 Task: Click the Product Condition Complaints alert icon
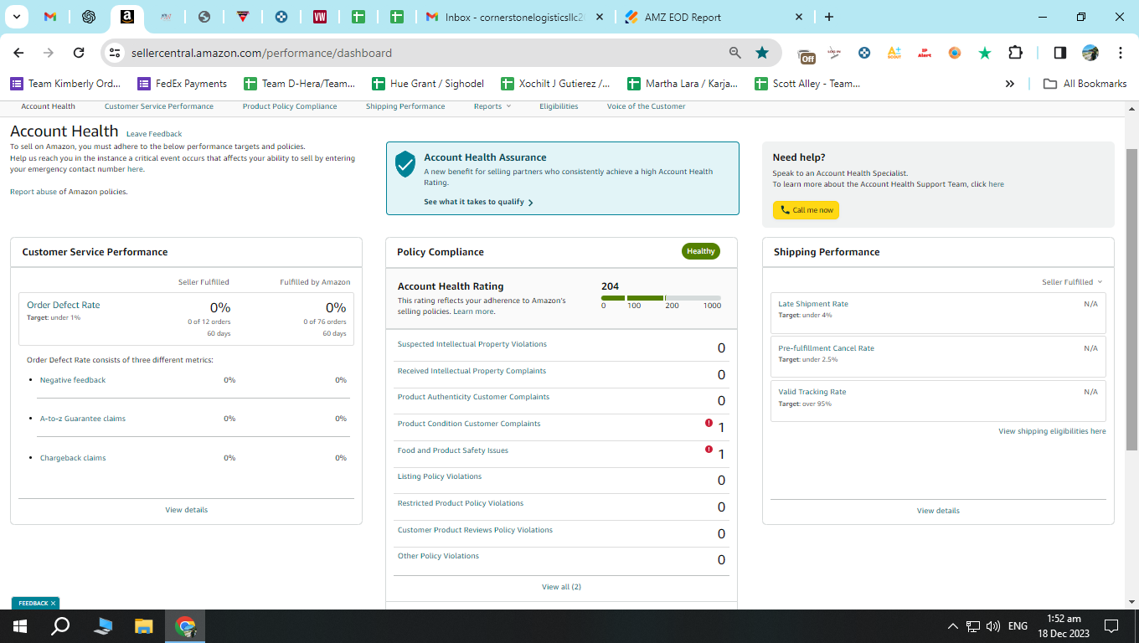tap(709, 423)
